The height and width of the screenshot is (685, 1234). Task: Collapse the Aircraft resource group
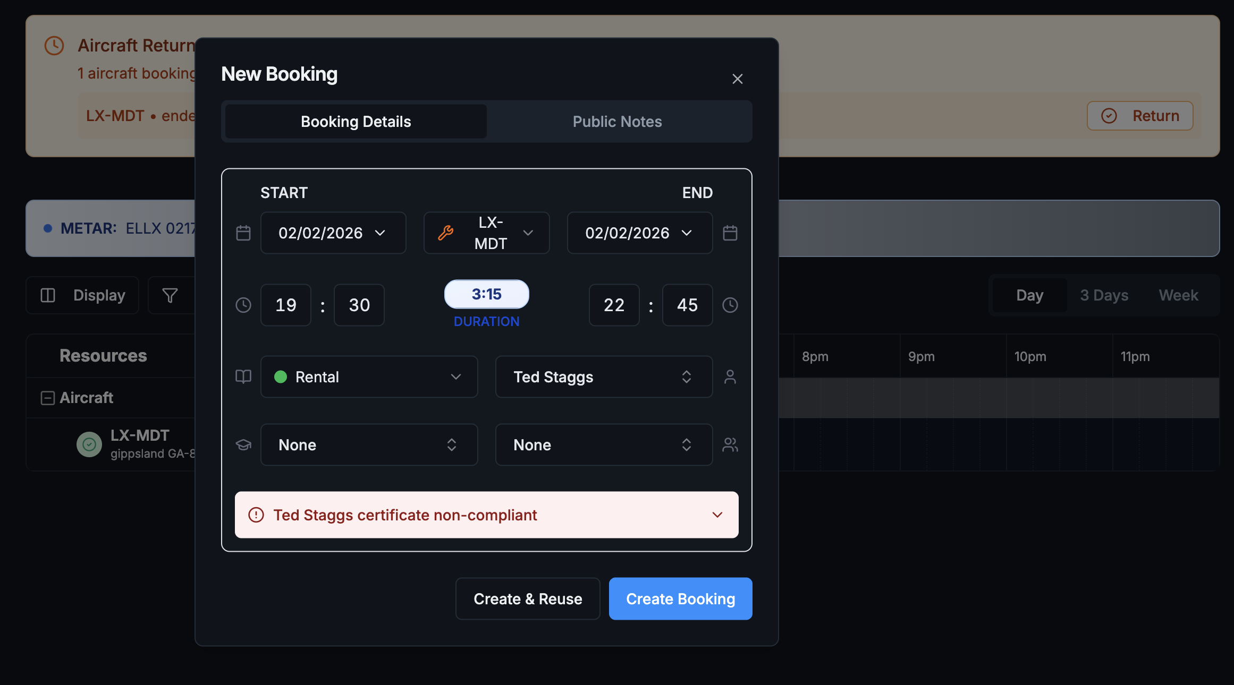coord(48,398)
